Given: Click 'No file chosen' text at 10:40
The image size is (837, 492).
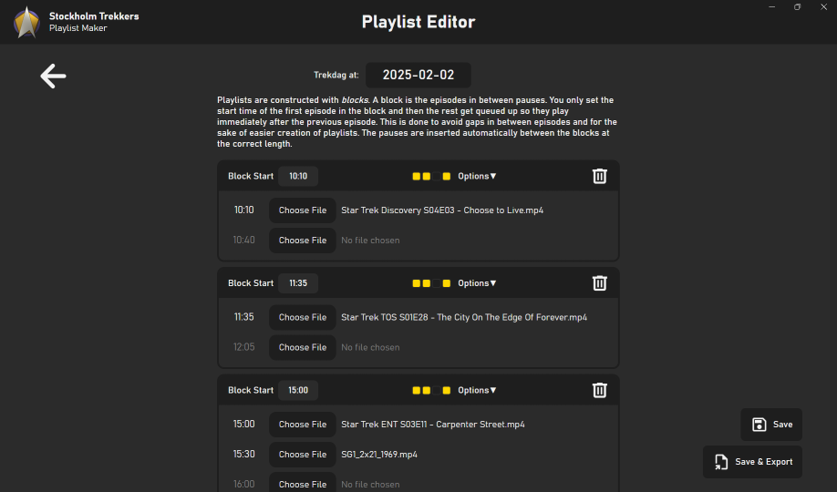Looking at the screenshot, I should 370,241.
